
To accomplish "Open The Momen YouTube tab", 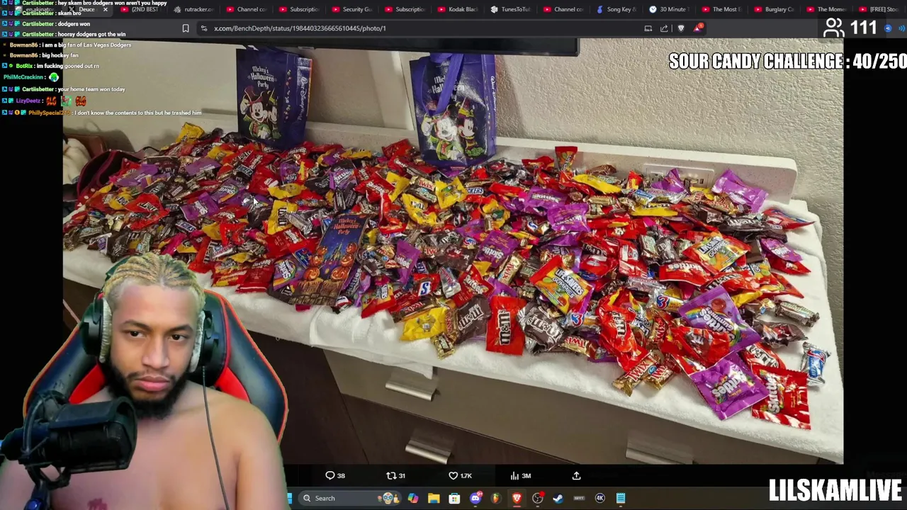I will (x=827, y=9).
